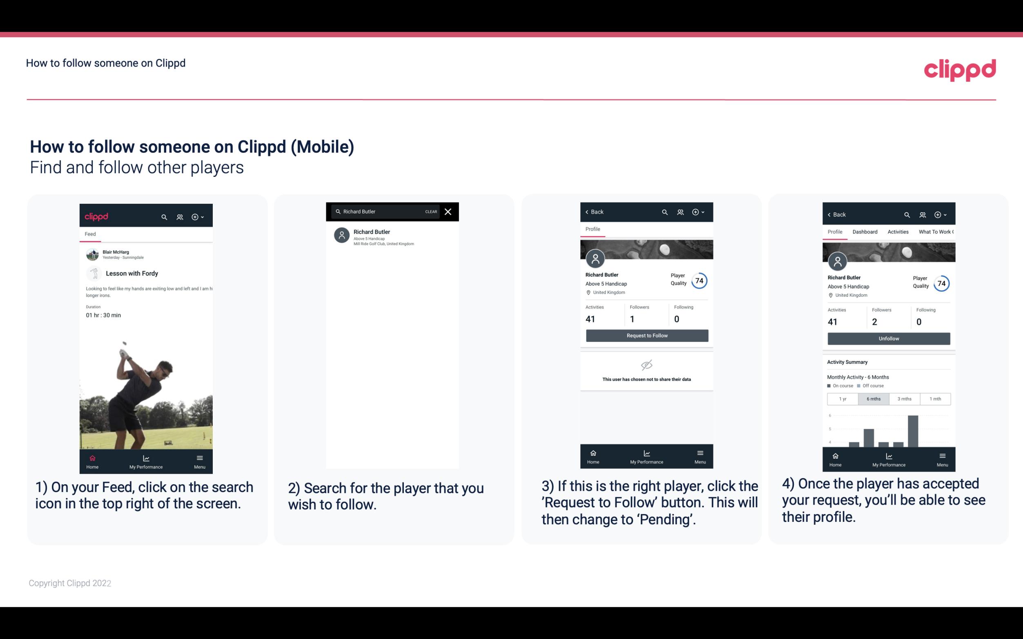Click the search icon on the Feed screen
1023x639 pixels.
pyautogui.click(x=164, y=216)
